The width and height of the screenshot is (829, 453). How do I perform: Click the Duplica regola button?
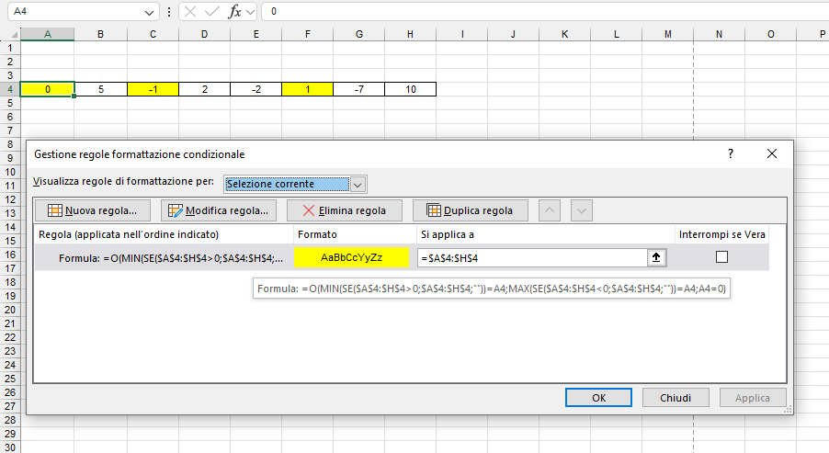click(470, 210)
